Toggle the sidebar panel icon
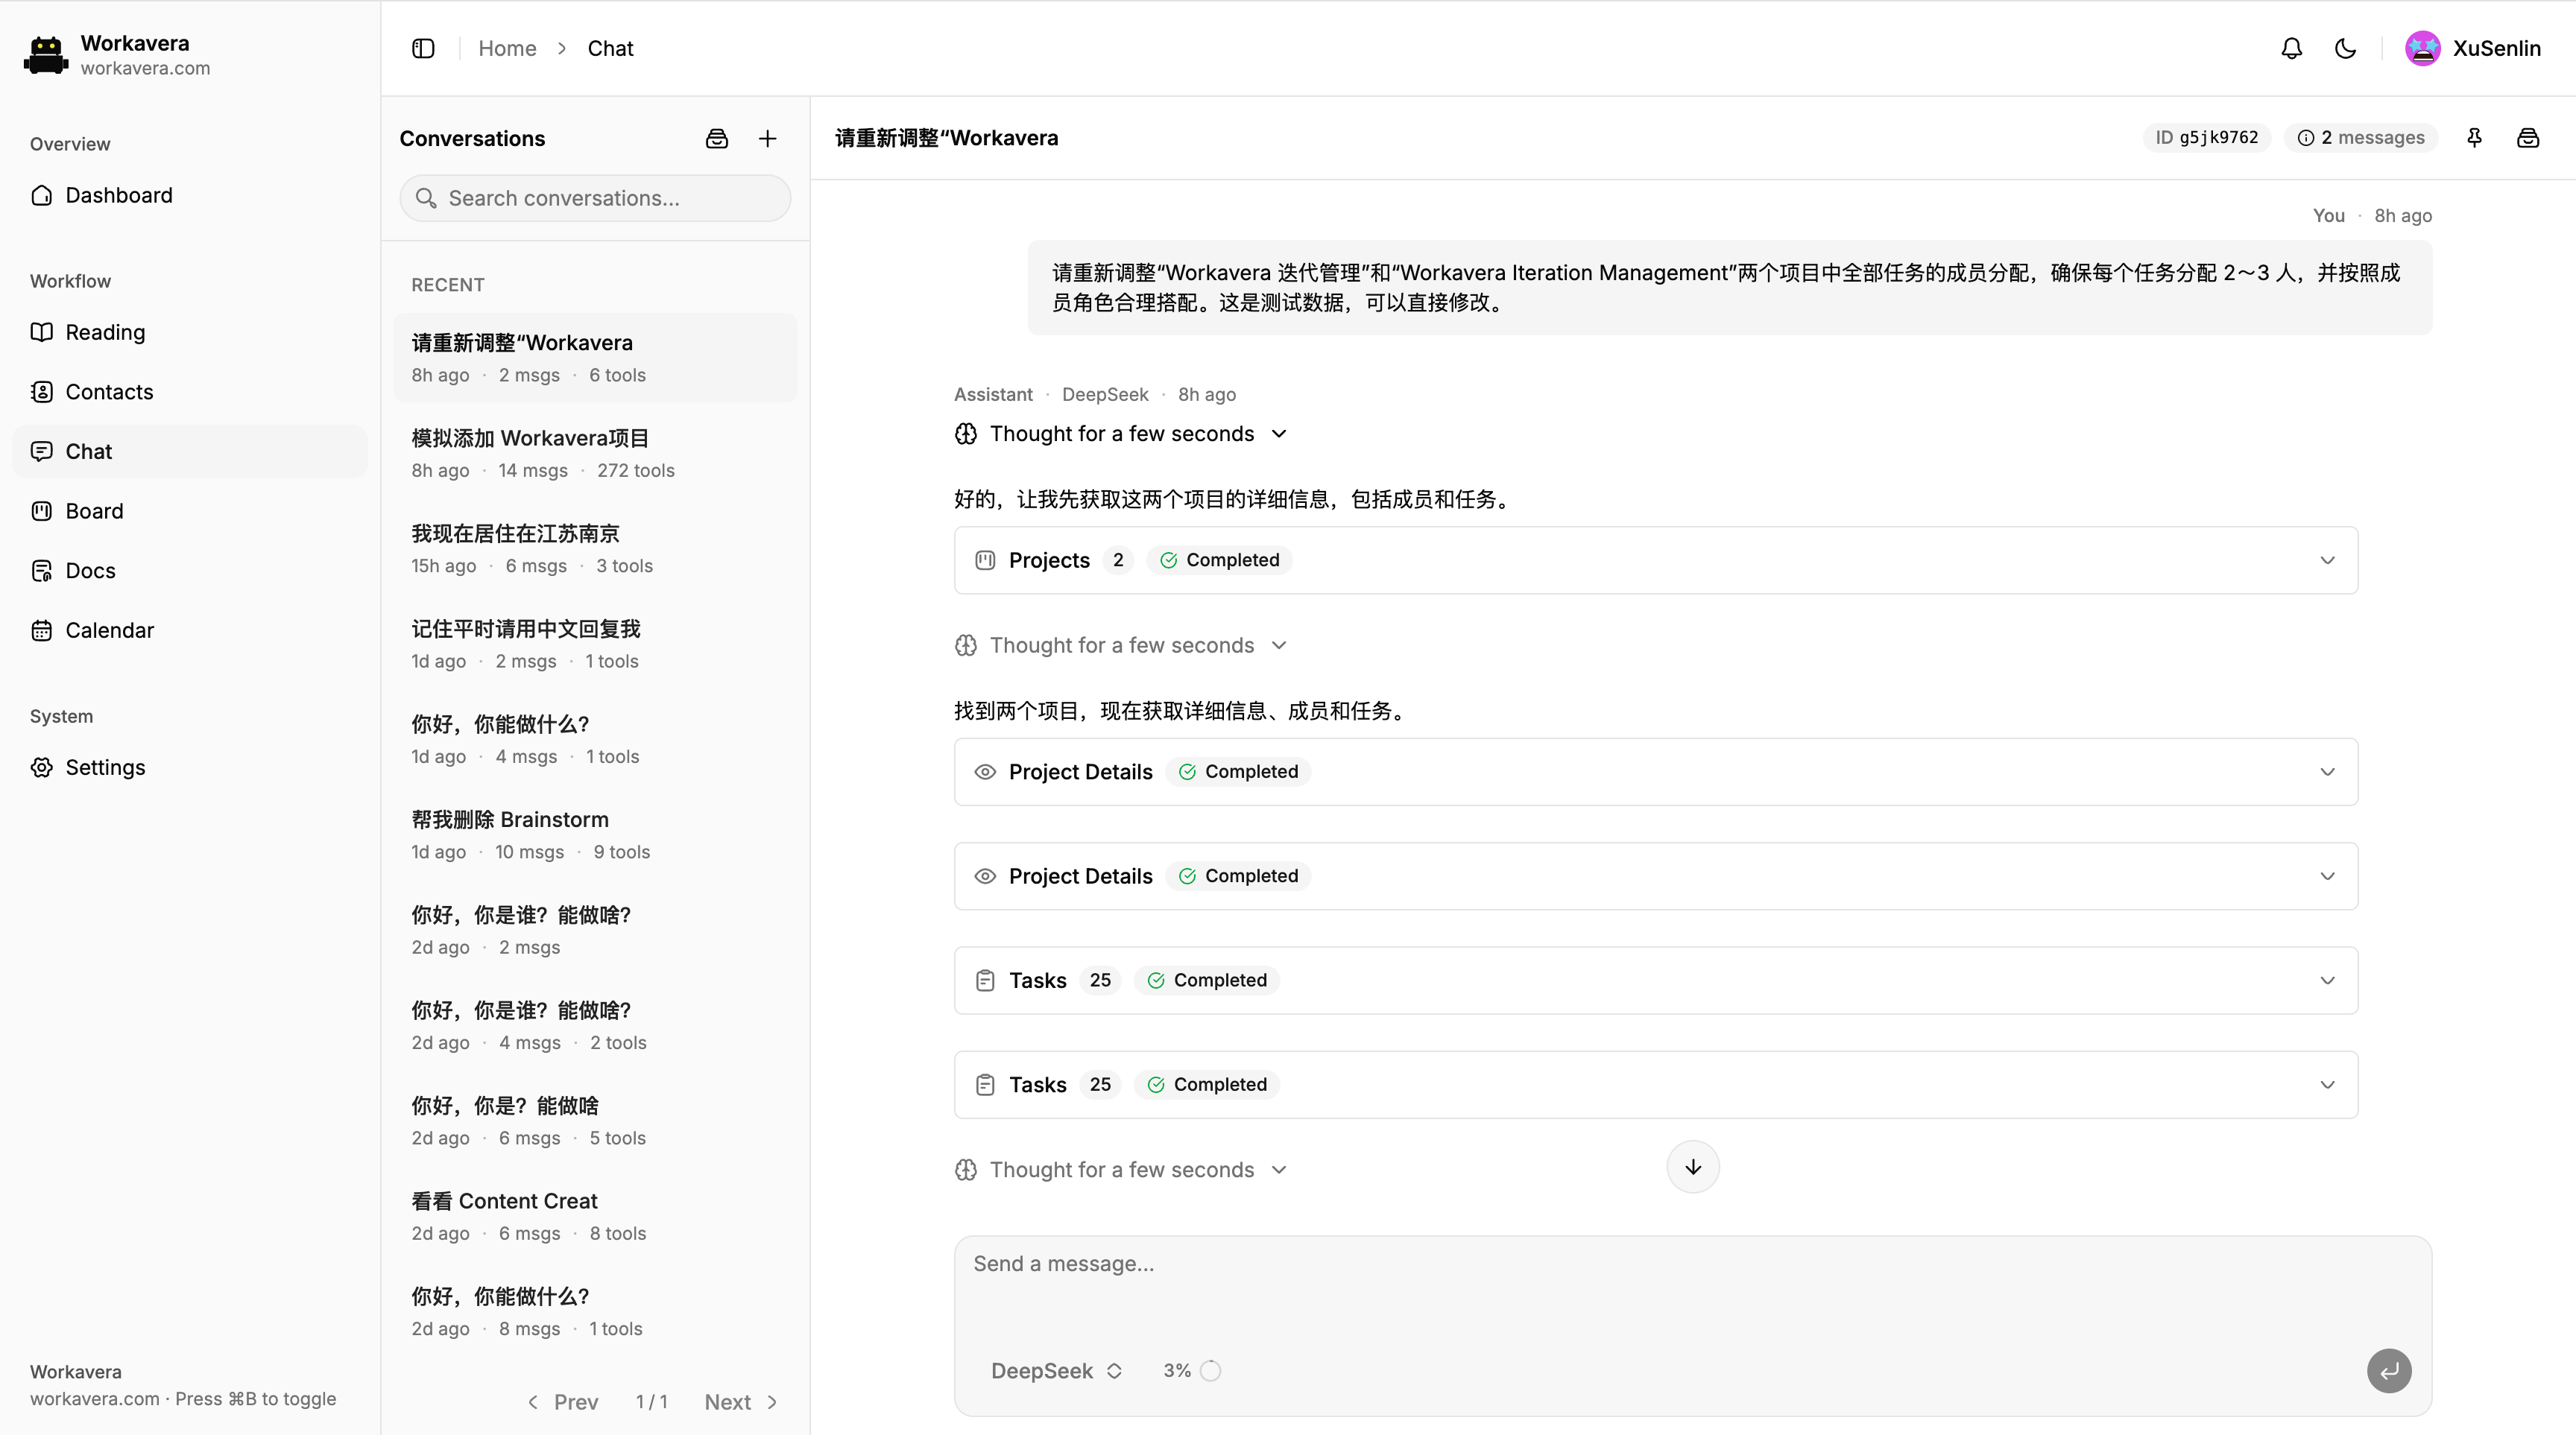This screenshot has height=1435, width=2576. [423, 48]
